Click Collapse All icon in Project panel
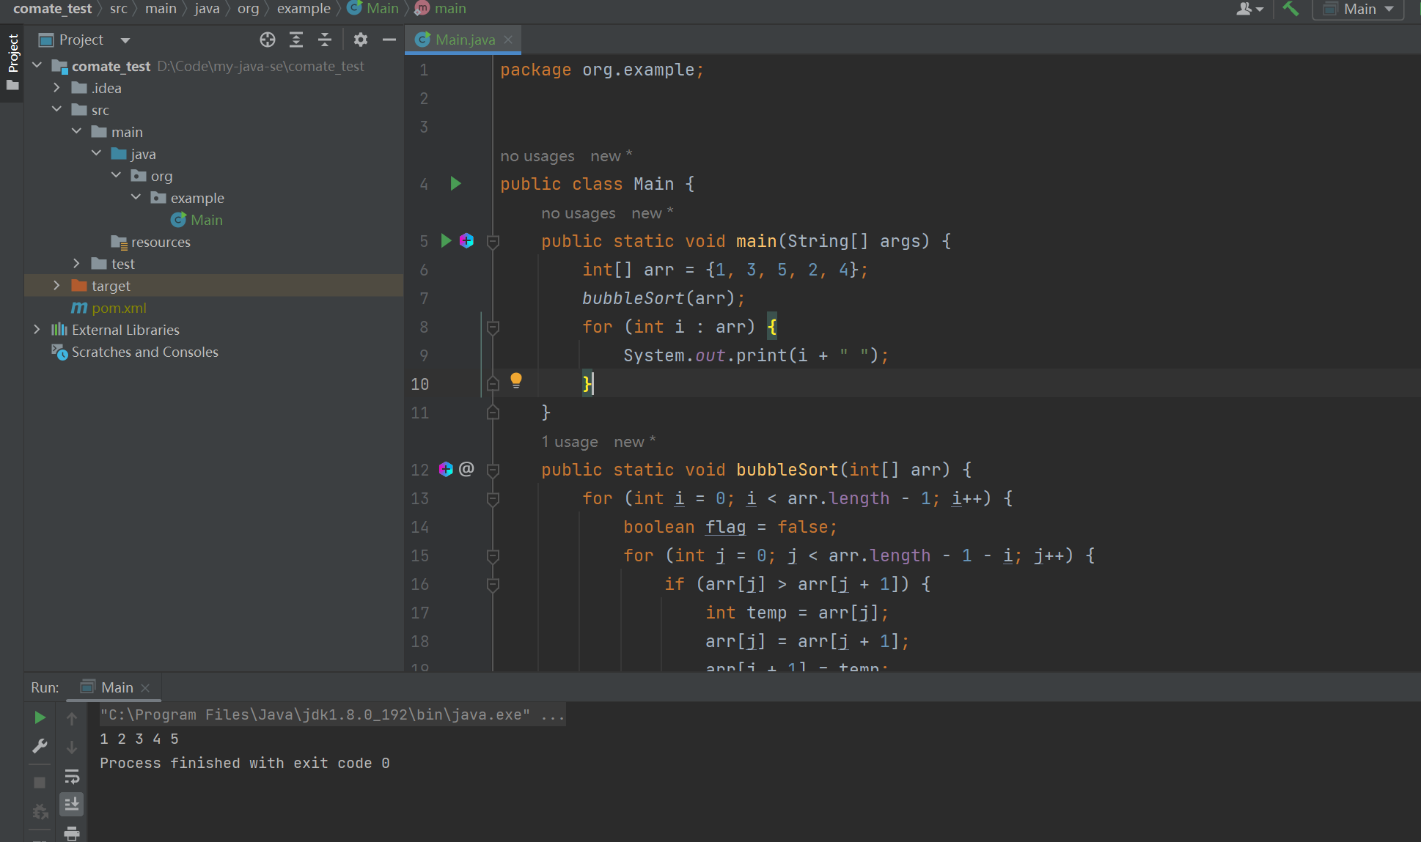 [x=325, y=40]
